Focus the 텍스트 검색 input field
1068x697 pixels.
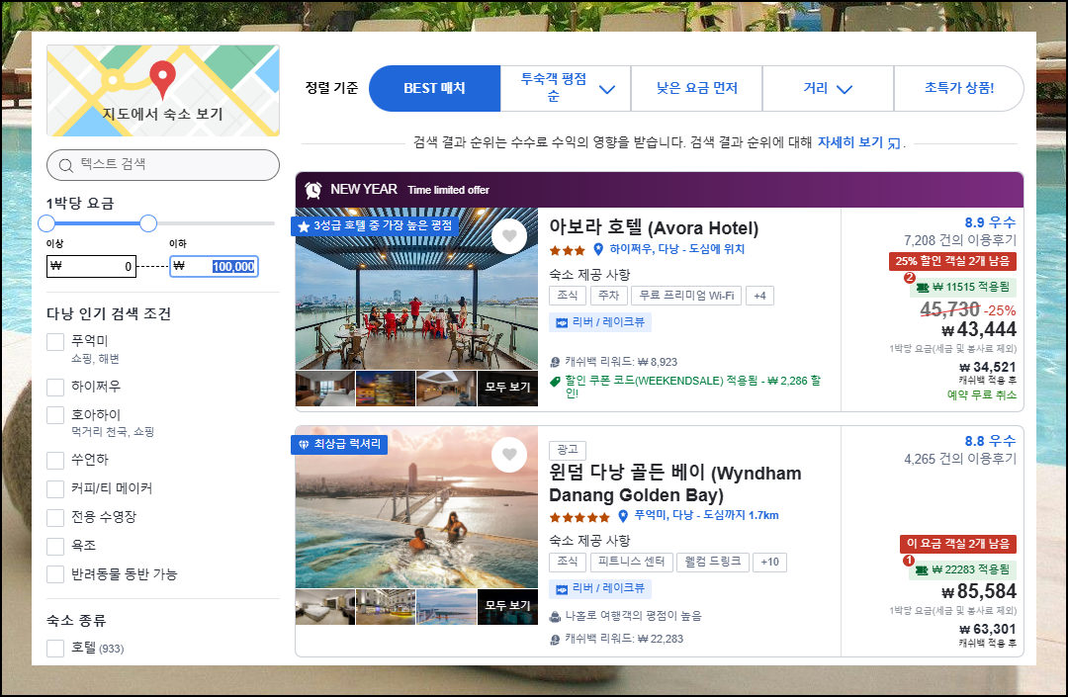coord(163,165)
